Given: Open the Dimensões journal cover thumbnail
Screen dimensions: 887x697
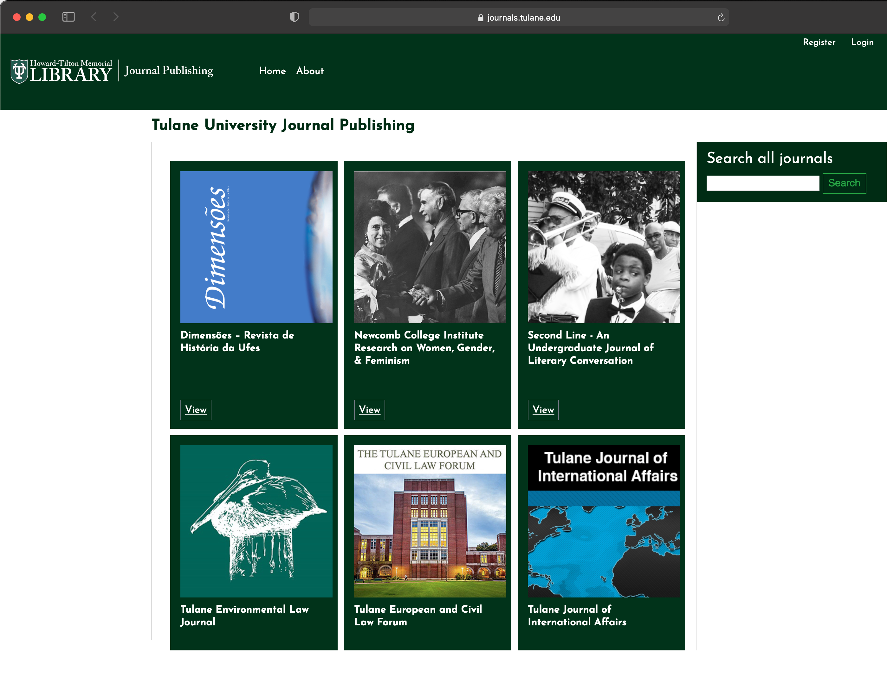Looking at the screenshot, I should [256, 247].
